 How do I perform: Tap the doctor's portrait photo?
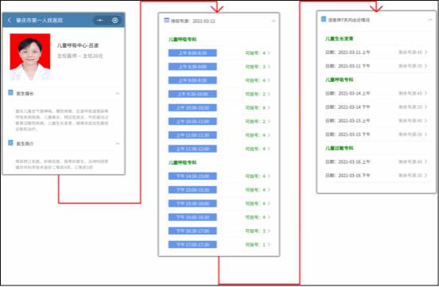tap(30, 56)
